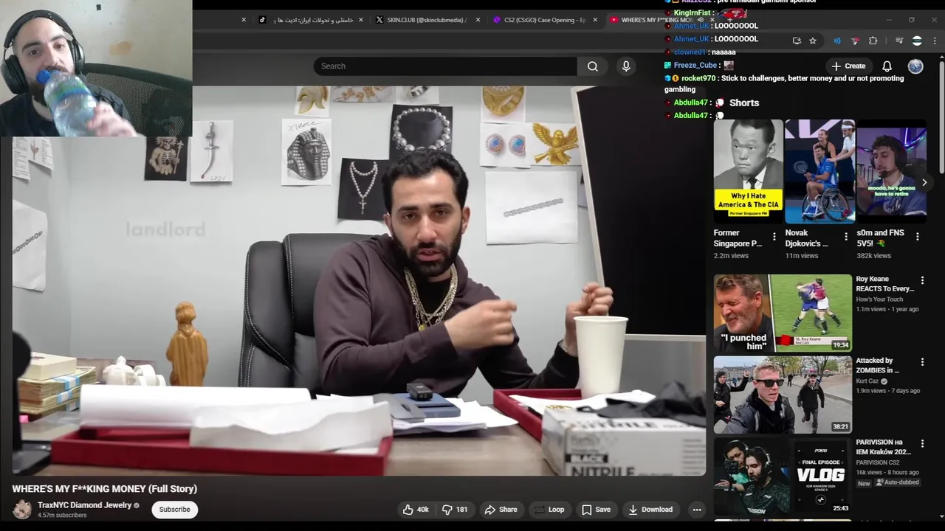Click the '40k' likes count
Screen dimensions: 945x531
click(422, 510)
